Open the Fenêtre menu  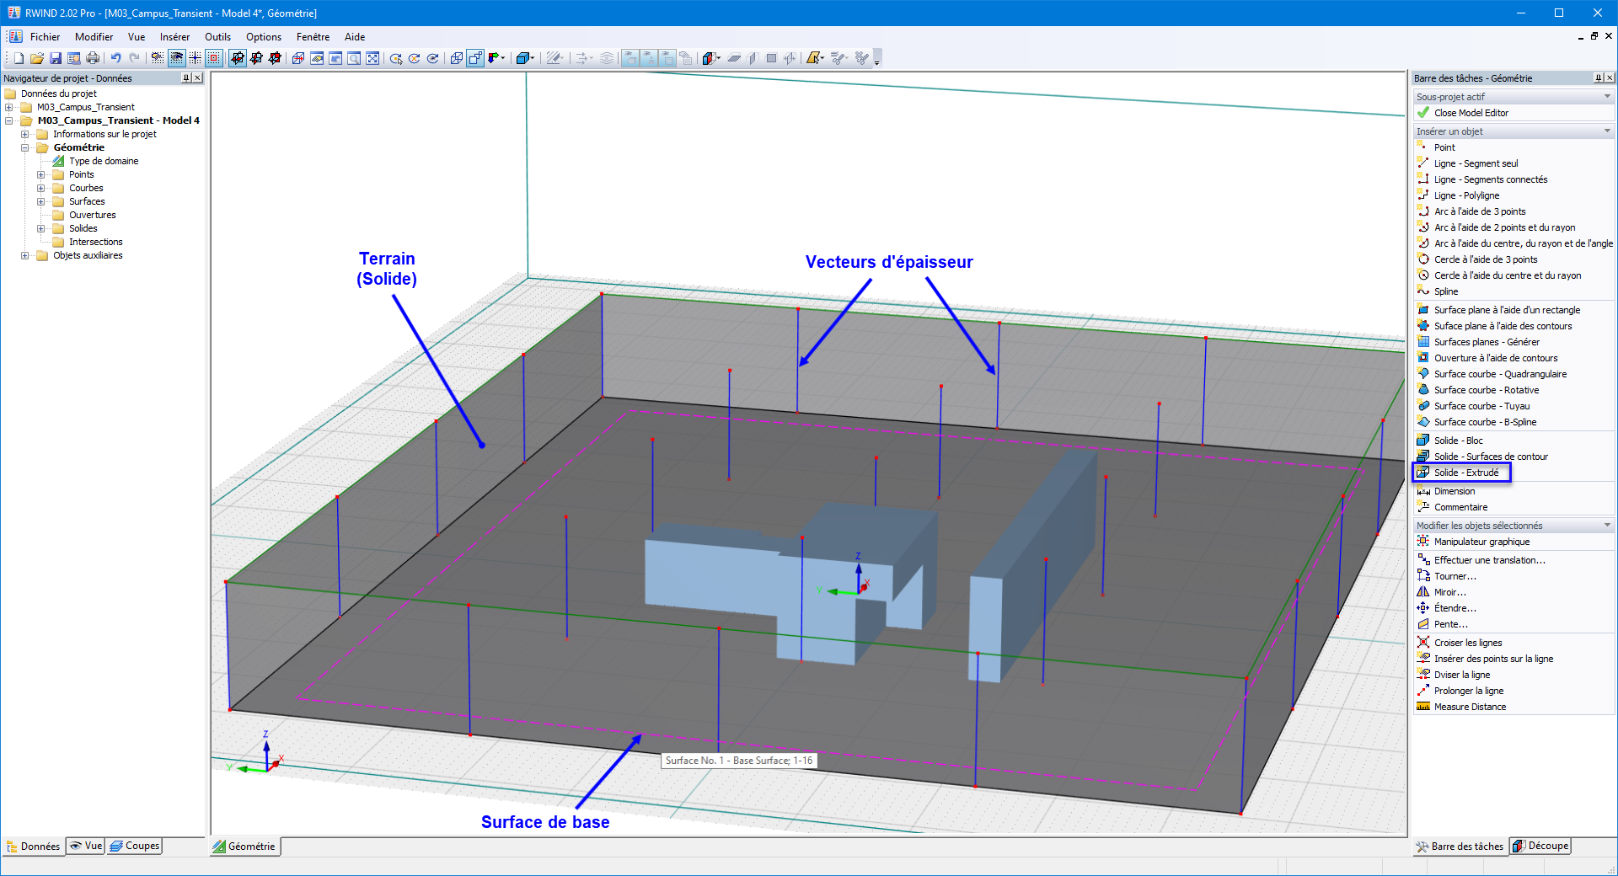313,37
